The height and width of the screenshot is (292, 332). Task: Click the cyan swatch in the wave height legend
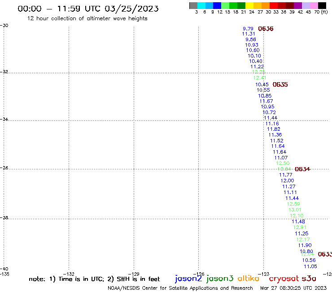tap(201, 5)
